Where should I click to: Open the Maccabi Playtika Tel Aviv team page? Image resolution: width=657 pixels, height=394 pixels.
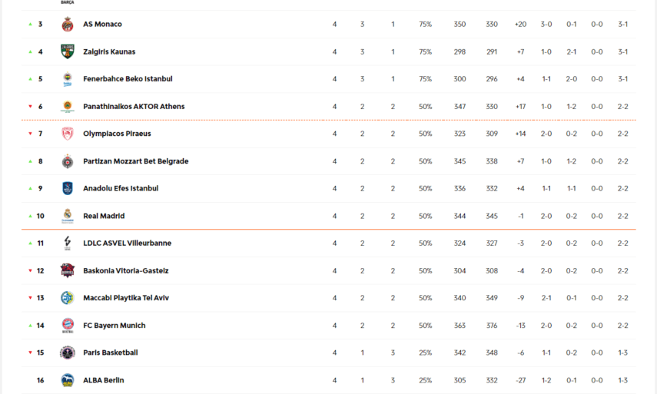[126, 298]
